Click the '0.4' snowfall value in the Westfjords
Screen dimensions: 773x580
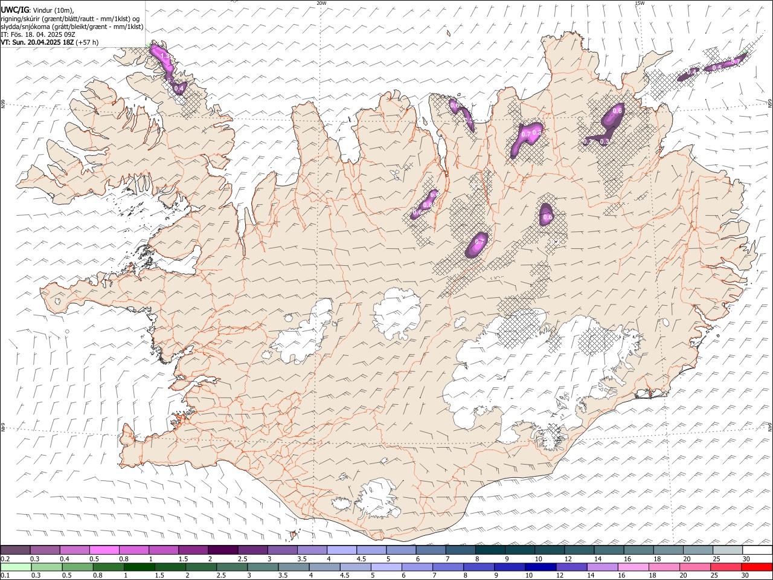[179, 89]
